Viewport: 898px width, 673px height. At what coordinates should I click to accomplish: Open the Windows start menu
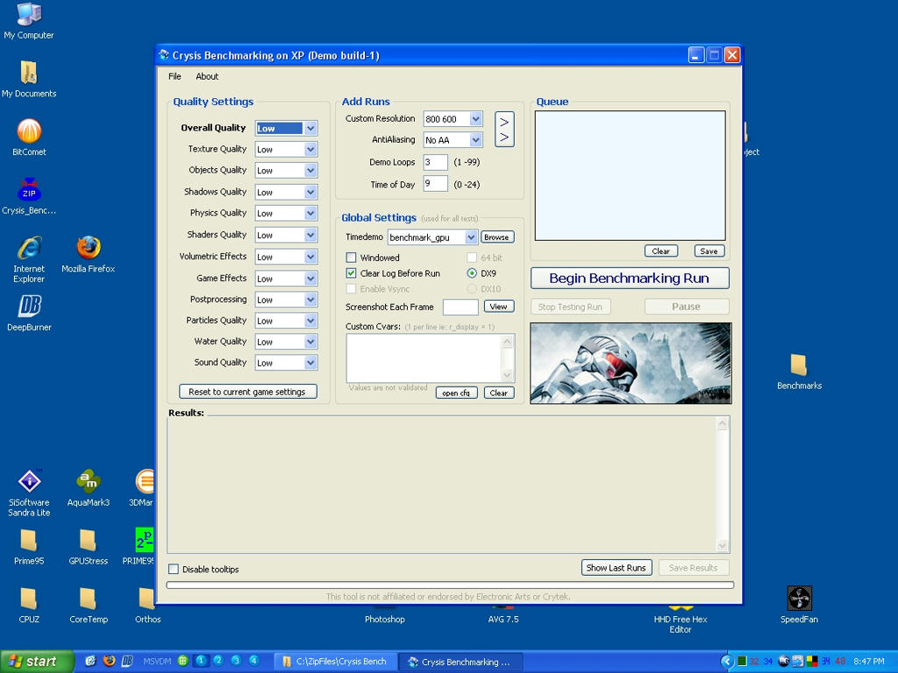click(37, 662)
